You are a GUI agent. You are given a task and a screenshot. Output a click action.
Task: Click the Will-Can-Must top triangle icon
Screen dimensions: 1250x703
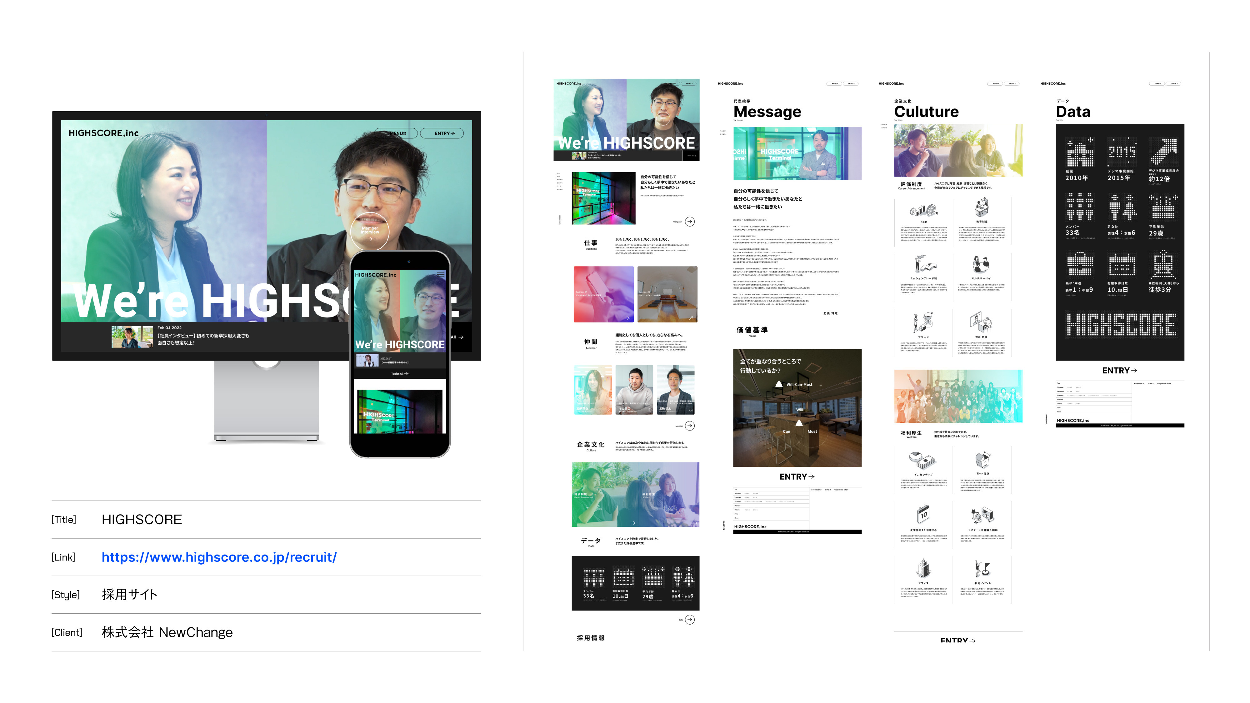click(x=779, y=384)
